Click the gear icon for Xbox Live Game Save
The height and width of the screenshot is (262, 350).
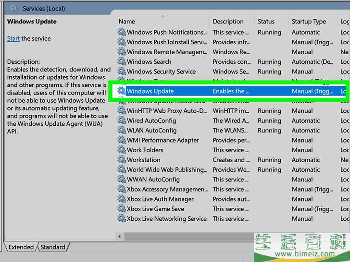(x=122, y=209)
